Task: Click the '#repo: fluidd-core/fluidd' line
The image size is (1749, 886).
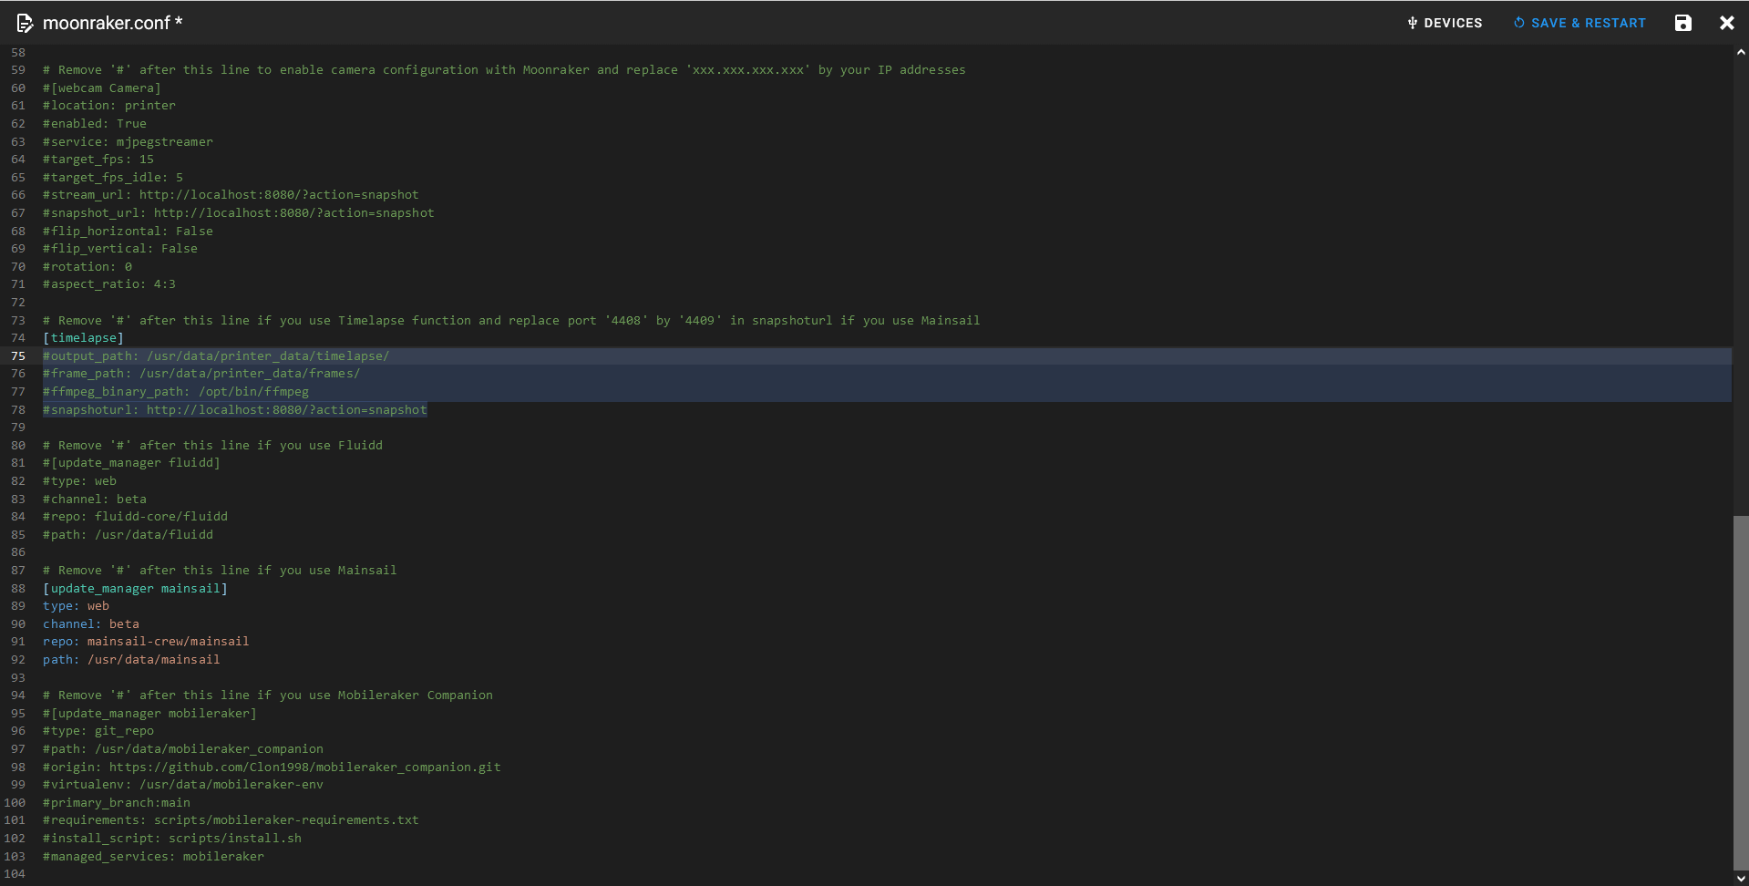Action: [x=136, y=517]
